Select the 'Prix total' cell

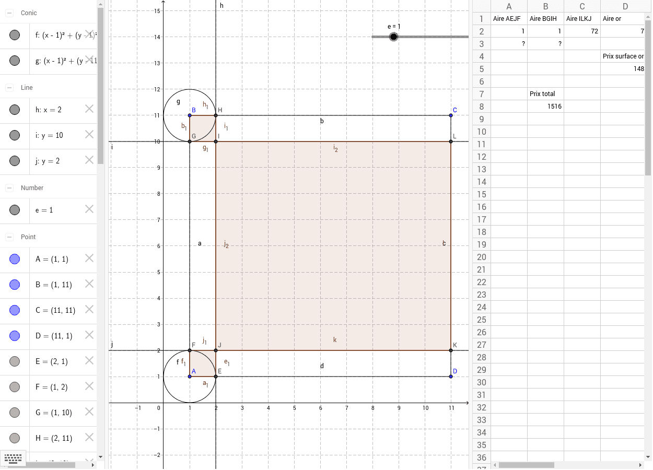click(545, 94)
